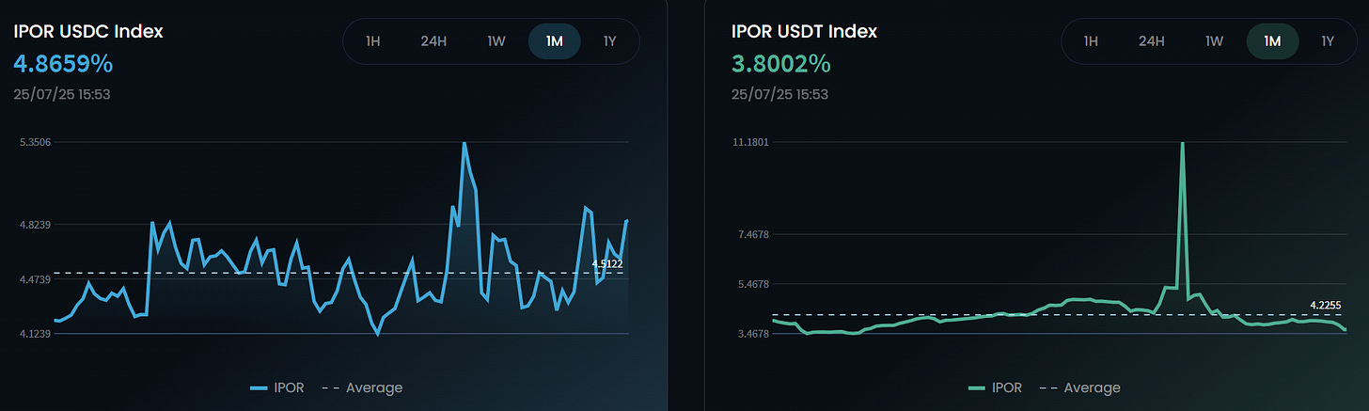Select 1H range on USDT Index chart
This screenshot has width=1369, height=411.
(x=1091, y=40)
